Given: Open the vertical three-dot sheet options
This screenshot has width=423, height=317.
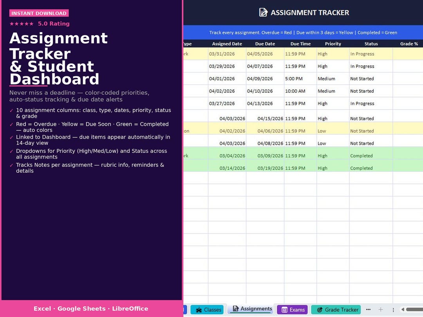Looking at the screenshot, I should pyautogui.click(x=393, y=310).
